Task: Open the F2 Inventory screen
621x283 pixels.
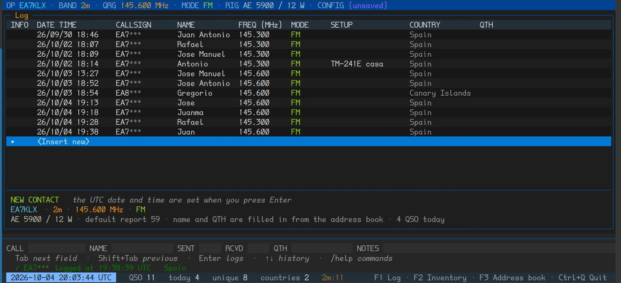Action: pyautogui.click(x=440, y=278)
